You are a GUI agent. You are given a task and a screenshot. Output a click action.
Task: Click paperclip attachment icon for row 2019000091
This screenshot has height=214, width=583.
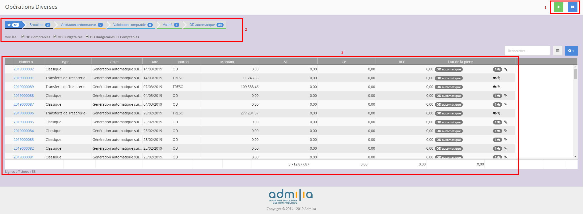pos(499,78)
